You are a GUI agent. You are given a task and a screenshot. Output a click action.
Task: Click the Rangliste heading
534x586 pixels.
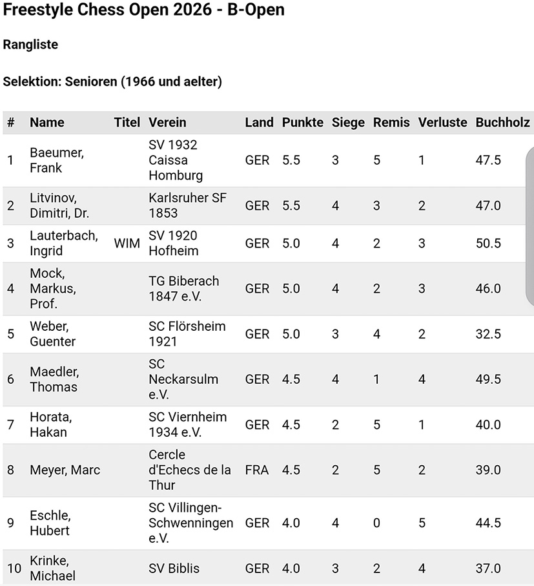(x=30, y=45)
